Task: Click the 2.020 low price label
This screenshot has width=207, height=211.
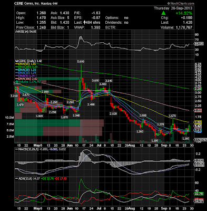Action: (x=113, y=113)
